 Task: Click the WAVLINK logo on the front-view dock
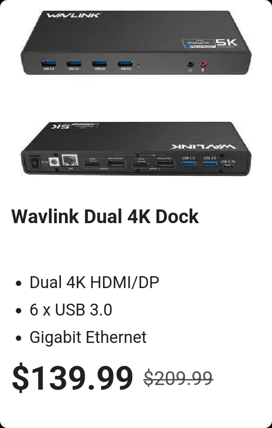pyautogui.click(x=72, y=15)
